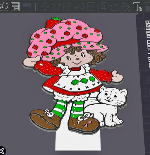This screenshot has height=155, width=150.
Task: Select the Color Painting bucket tool
Action: pos(126,7)
